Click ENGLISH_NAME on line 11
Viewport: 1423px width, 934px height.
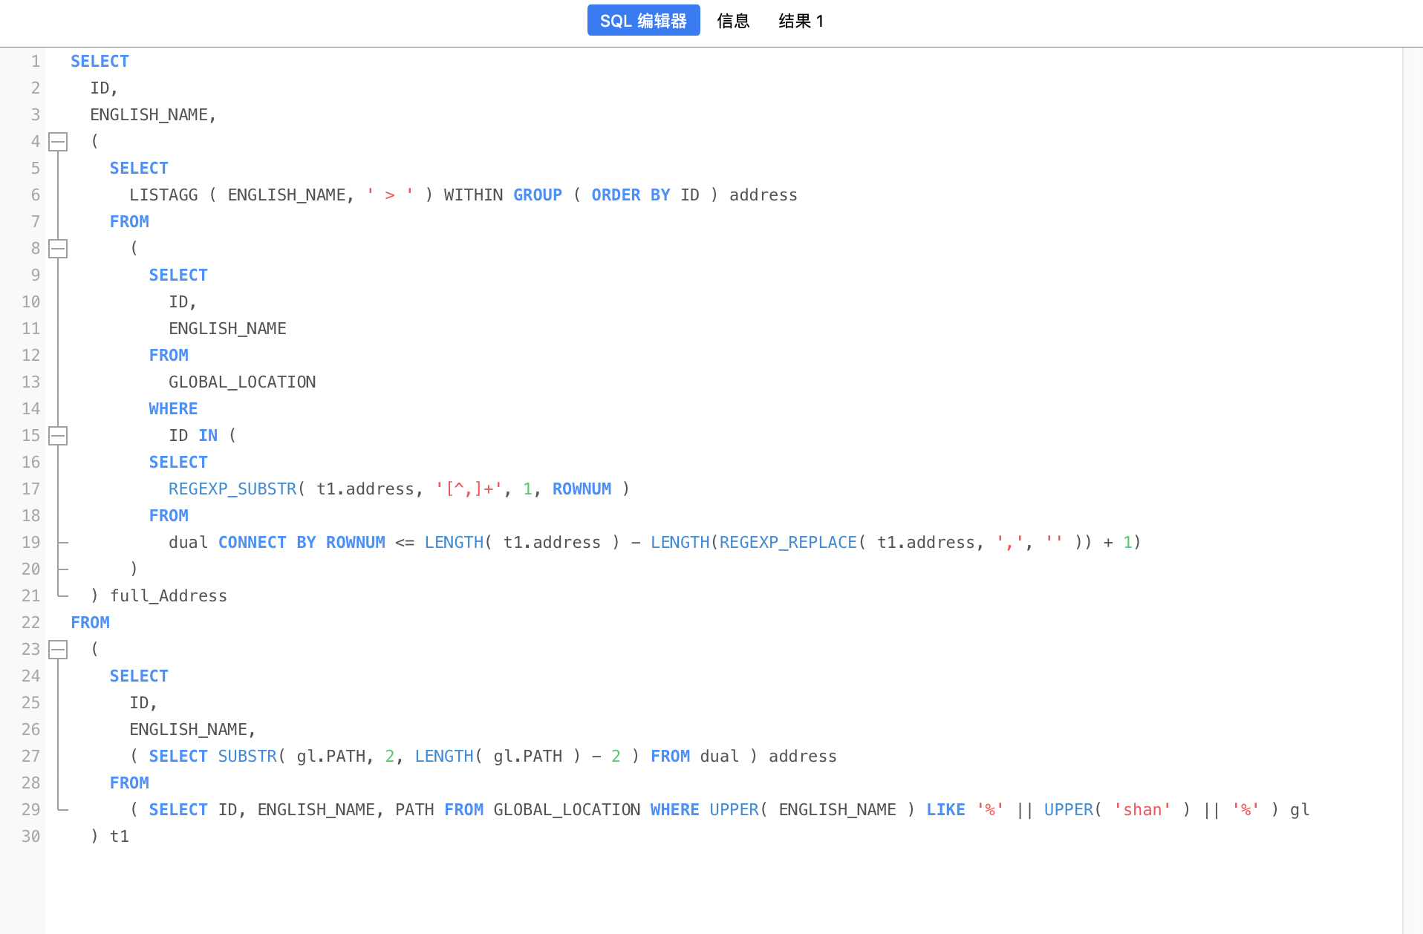click(x=227, y=328)
